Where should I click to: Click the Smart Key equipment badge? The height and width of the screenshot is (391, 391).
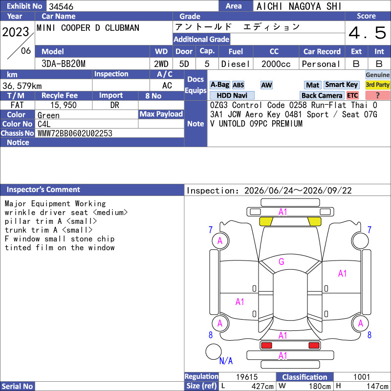[341, 85]
